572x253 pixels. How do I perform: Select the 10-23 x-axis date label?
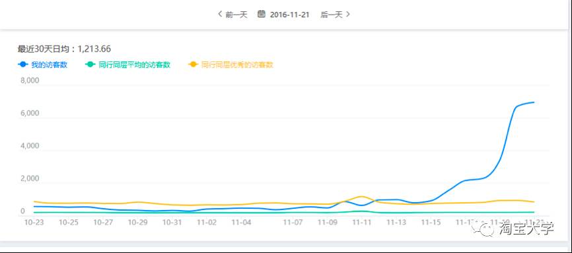pos(34,222)
